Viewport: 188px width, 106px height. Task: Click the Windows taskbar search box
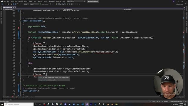19,104
